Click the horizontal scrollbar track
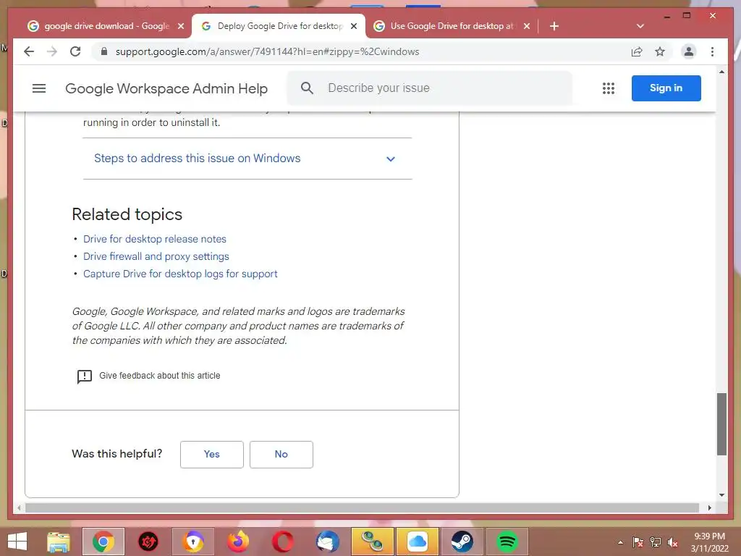Image resolution: width=741 pixels, height=556 pixels. pos(362,507)
